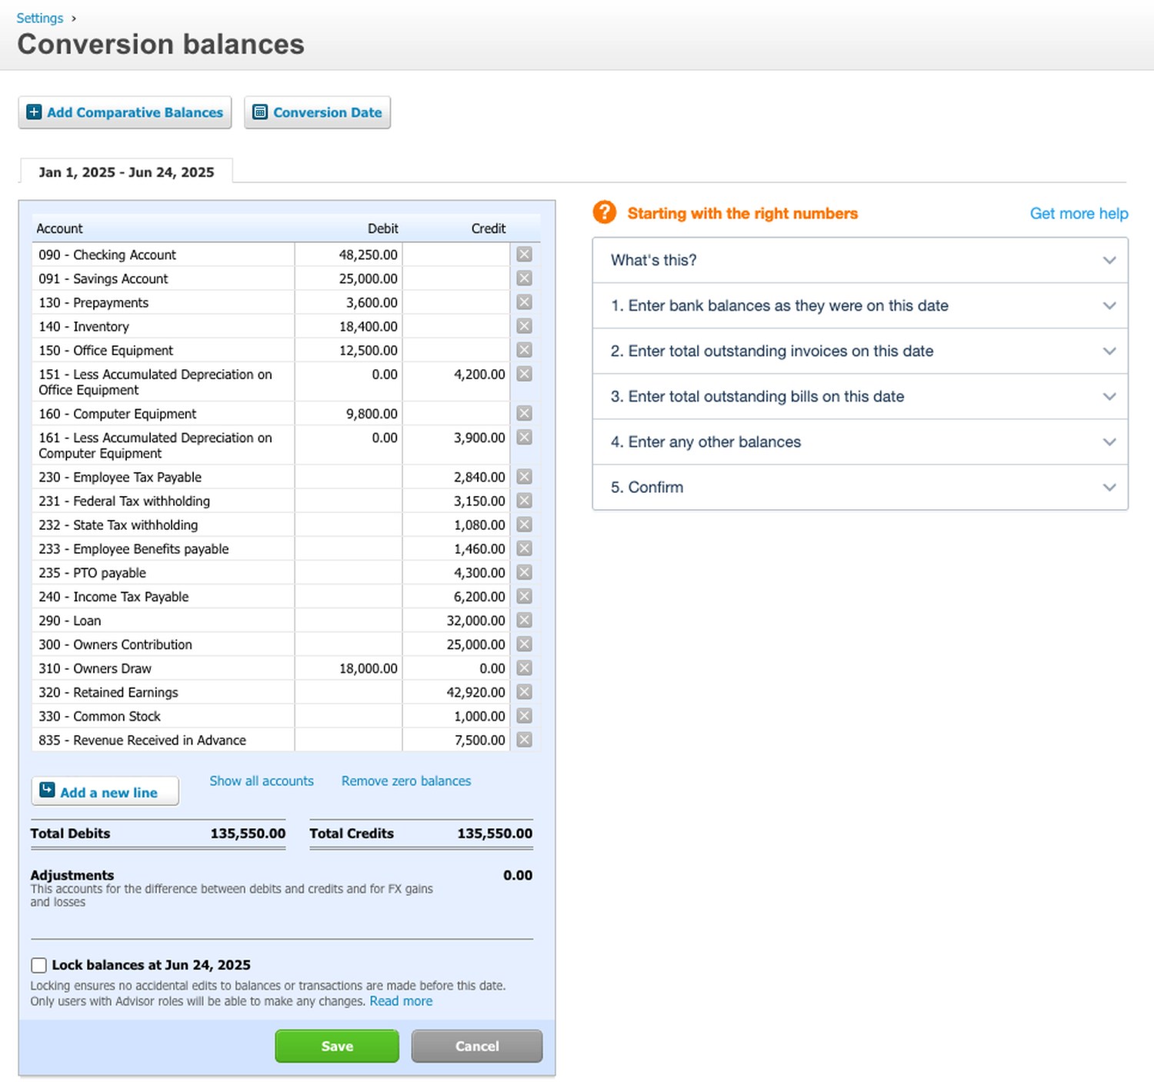Tick the Lock balances at Jun 24, 2025 checkbox
Image resolution: width=1154 pixels, height=1082 pixels.
tap(38, 965)
